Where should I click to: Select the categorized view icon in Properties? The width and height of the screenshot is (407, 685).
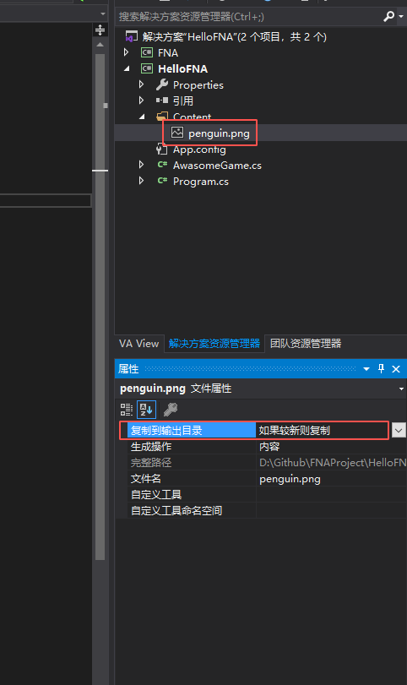(x=127, y=410)
